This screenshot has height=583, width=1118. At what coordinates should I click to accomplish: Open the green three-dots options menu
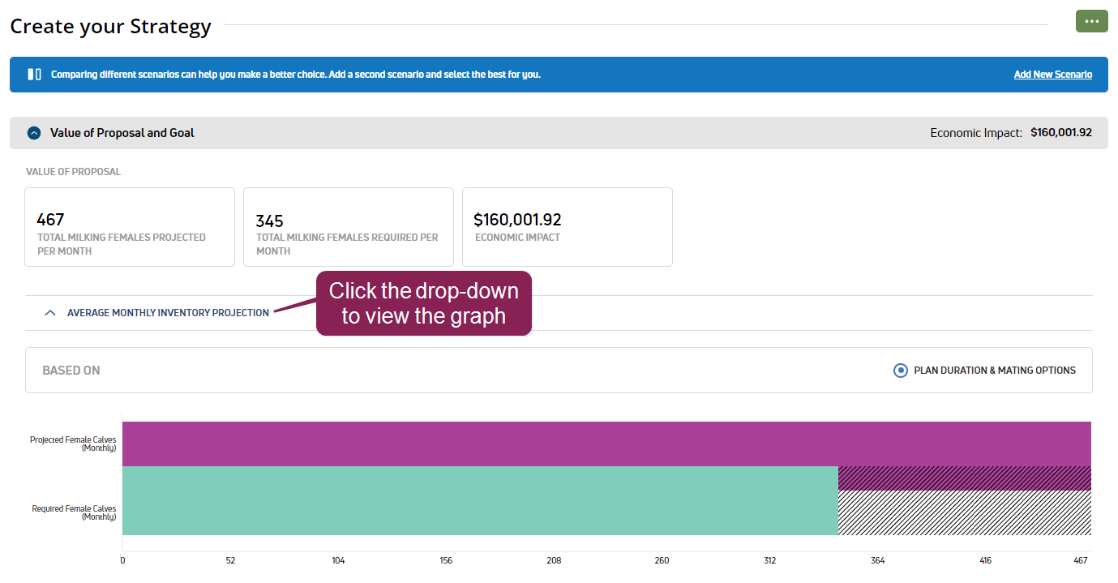(x=1091, y=21)
